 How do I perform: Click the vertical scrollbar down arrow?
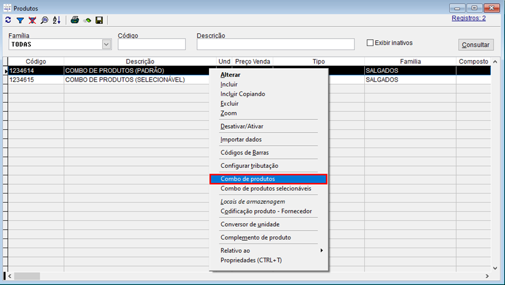[495, 268]
